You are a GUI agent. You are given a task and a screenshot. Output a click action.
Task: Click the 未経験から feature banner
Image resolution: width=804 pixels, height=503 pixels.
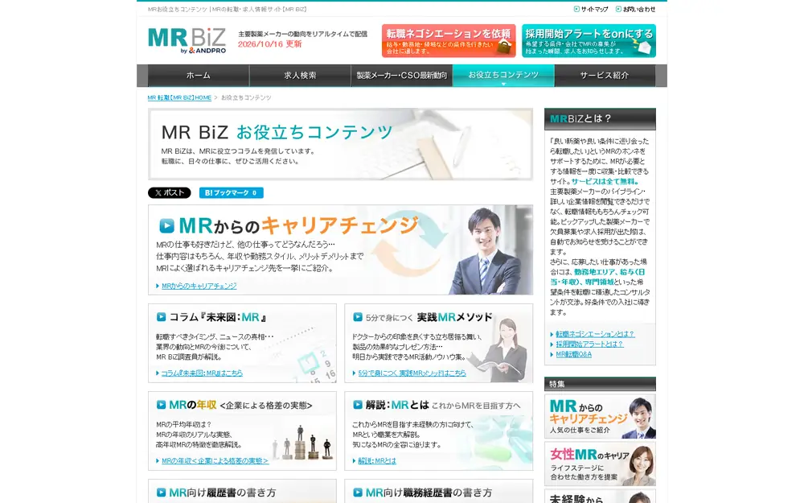pos(600,497)
